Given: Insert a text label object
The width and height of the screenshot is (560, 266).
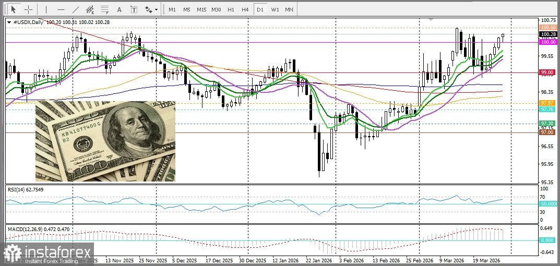Looking at the screenshot, I should coord(134,9).
